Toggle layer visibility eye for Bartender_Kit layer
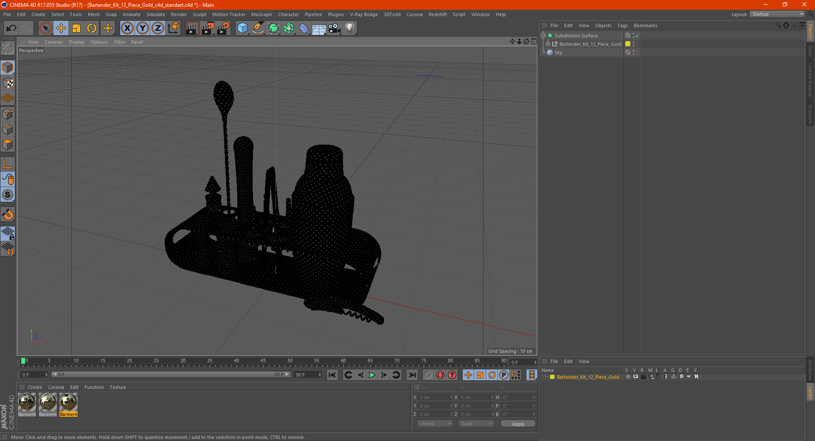Image resolution: width=815 pixels, height=441 pixels. click(635, 377)
